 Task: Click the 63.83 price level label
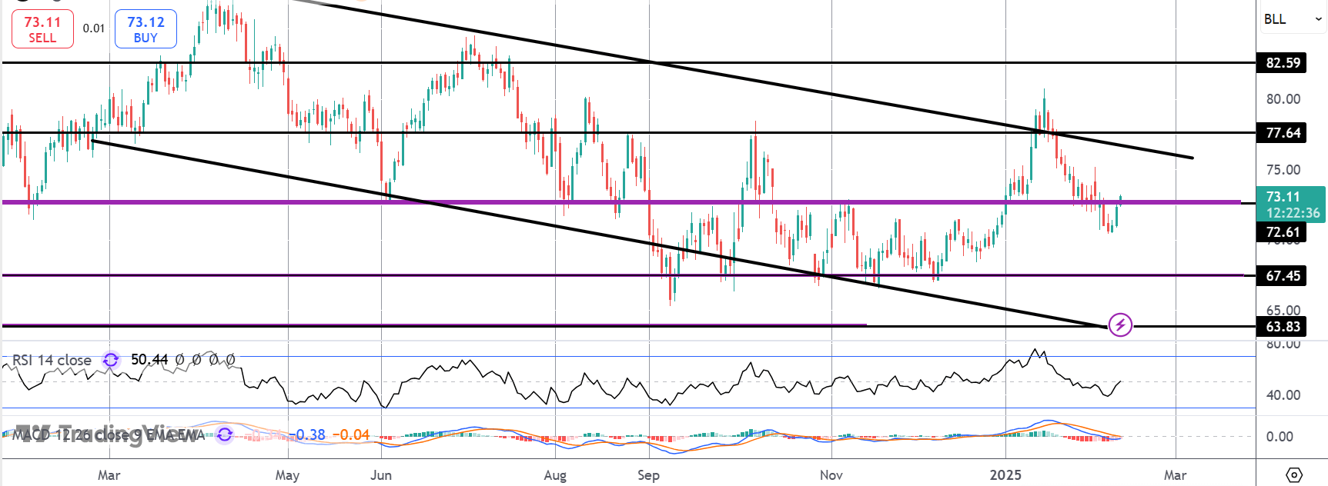pyautogui.click(x=1282, y=327)
